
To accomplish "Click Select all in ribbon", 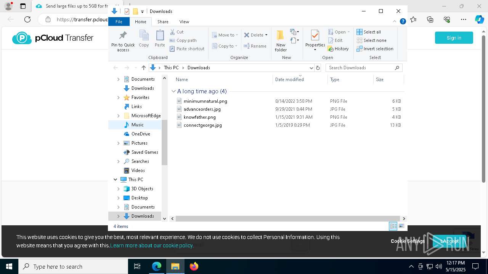I will click(369, 32).
